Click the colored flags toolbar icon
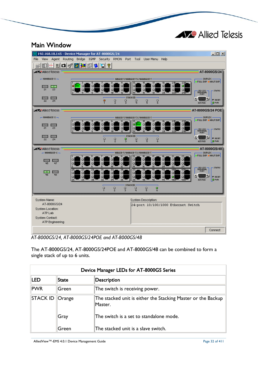 pyautogui.click(x=83, y=66)
